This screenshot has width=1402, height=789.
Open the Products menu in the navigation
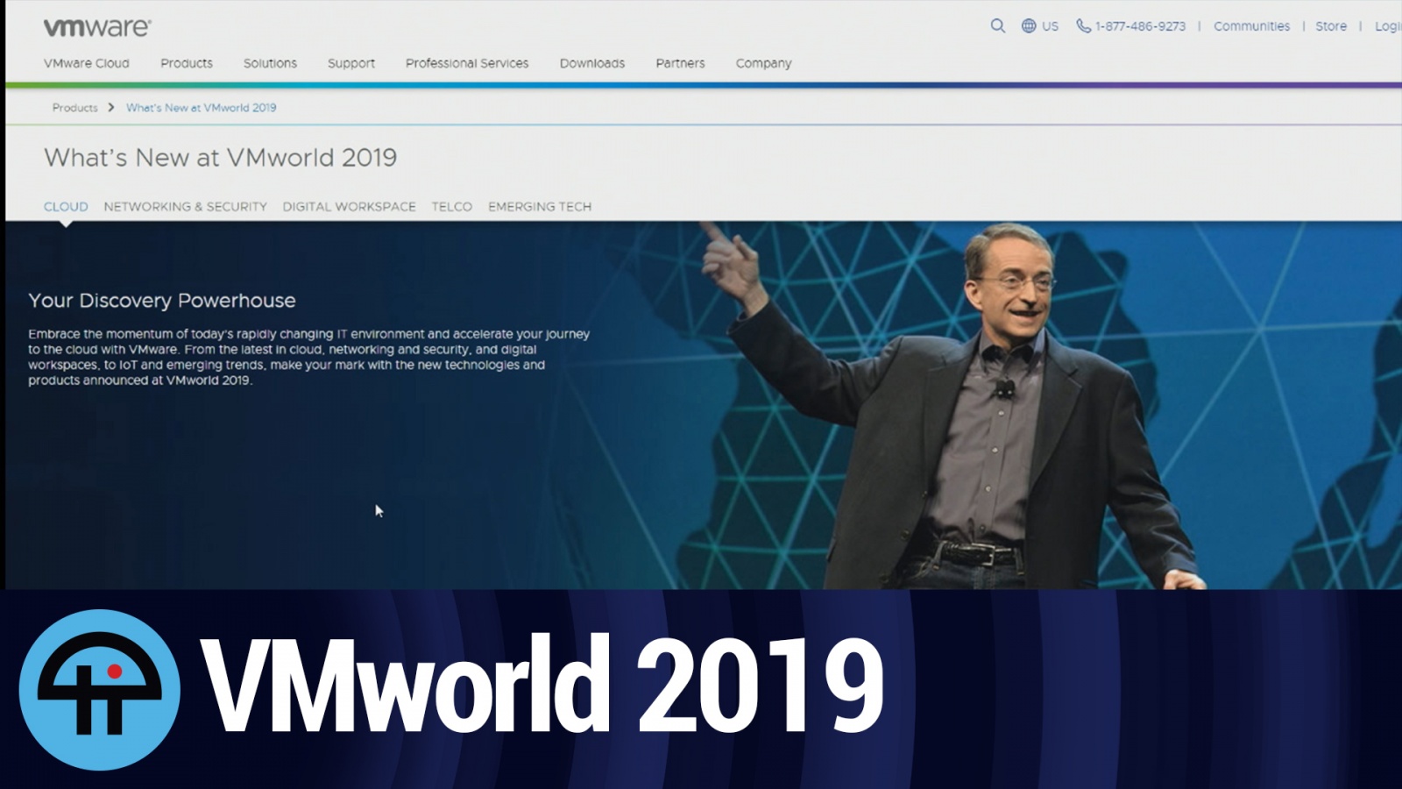pyautogui.click(x=187, y=63)
